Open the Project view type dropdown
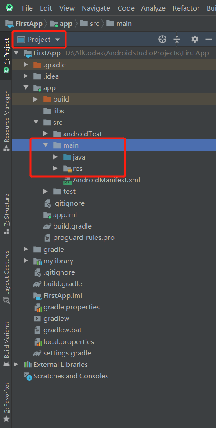 tap(39, 40)
